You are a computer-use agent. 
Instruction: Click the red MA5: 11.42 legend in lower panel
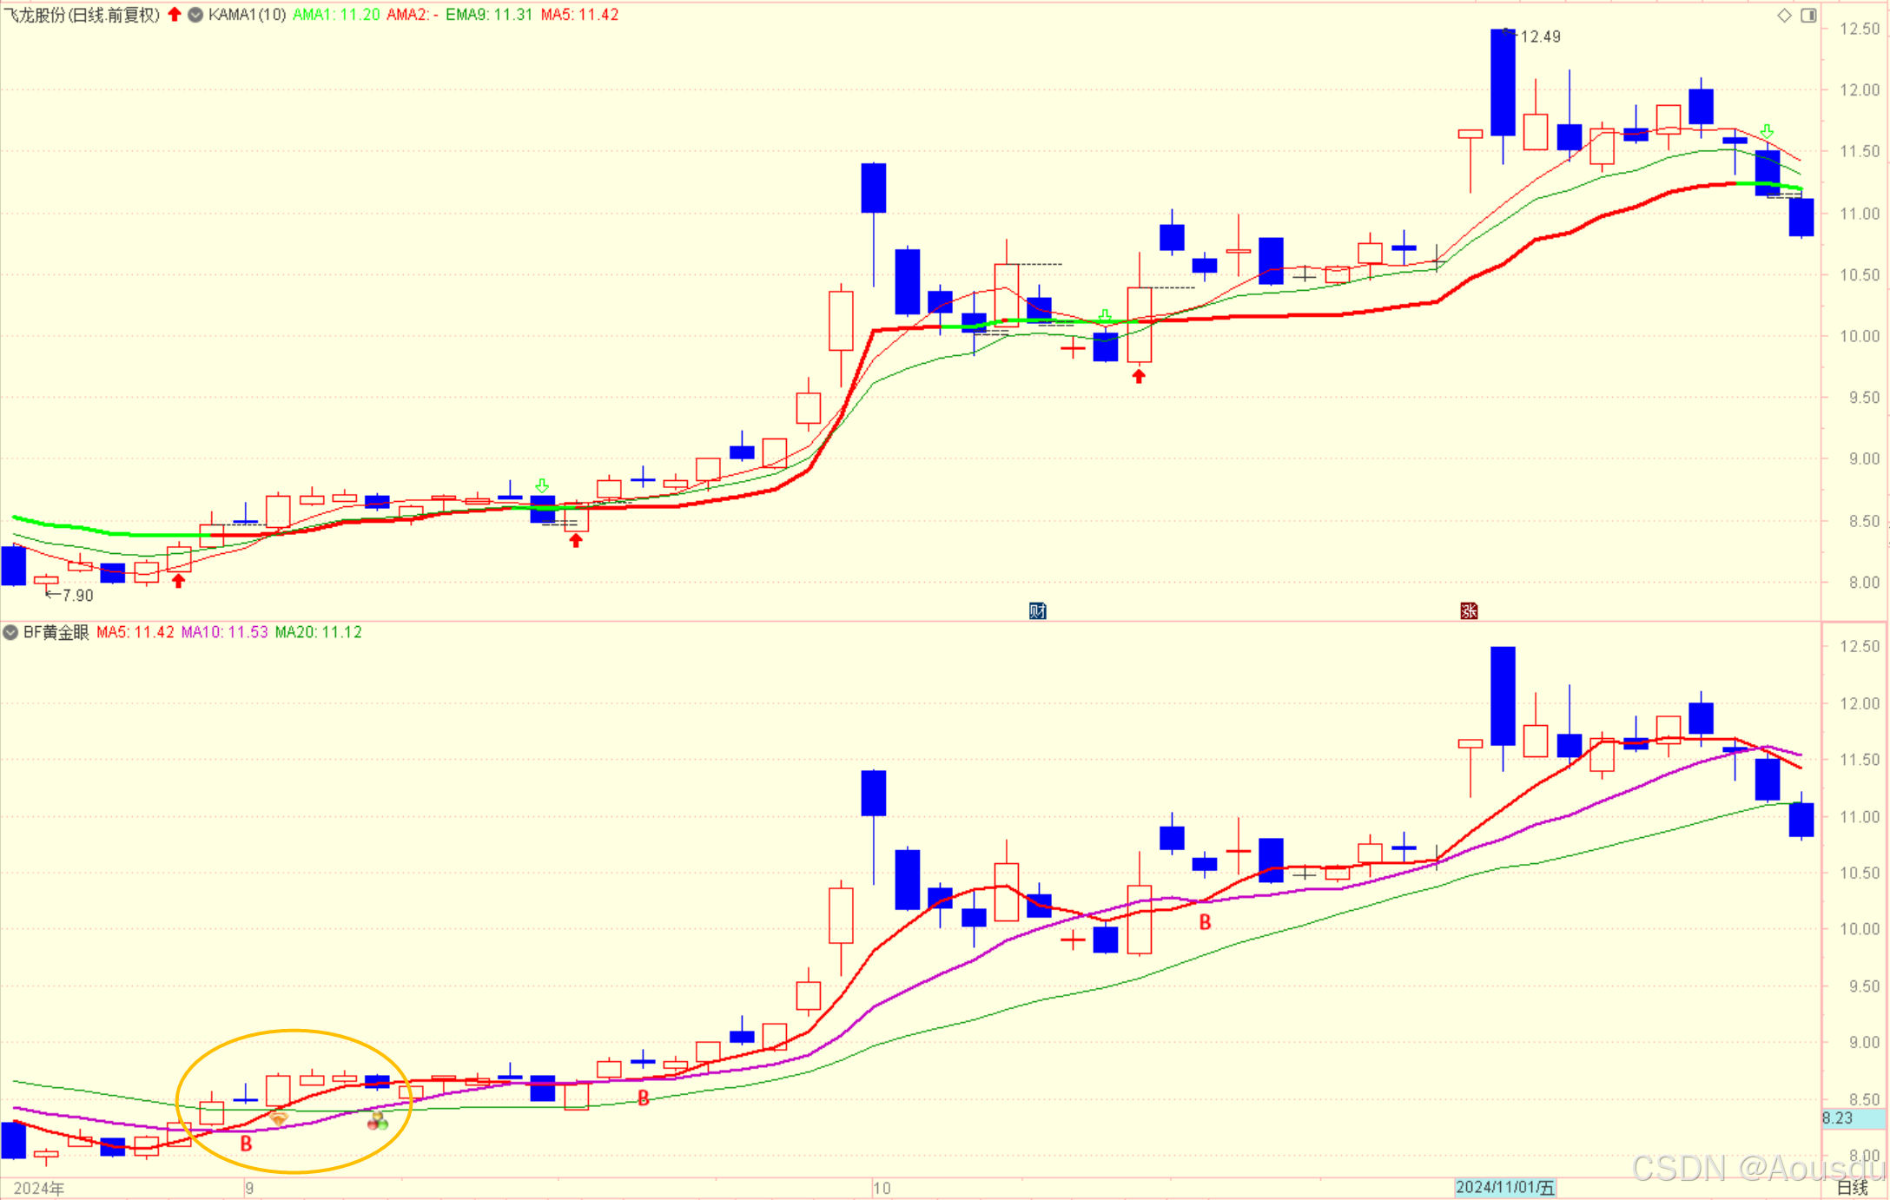tap(135, 632)
